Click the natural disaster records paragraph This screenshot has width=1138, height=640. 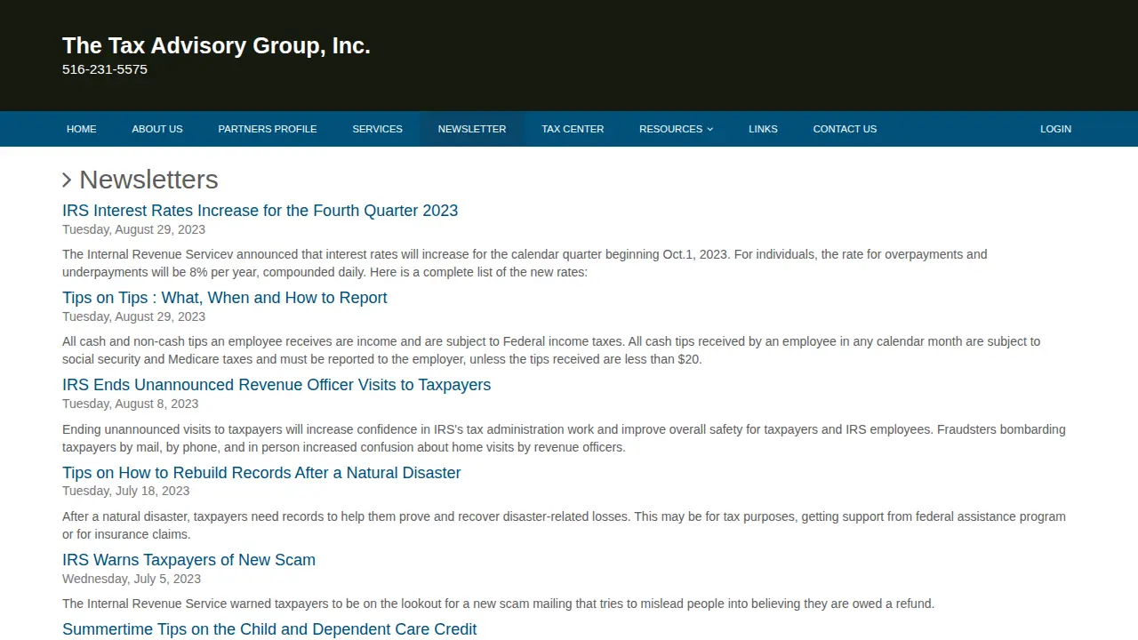564,525
